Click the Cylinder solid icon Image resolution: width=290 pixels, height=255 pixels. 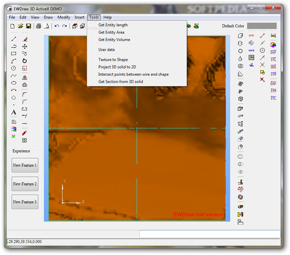(240, 43)
